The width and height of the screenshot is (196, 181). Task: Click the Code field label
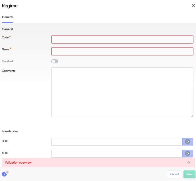tap(5, 38)
